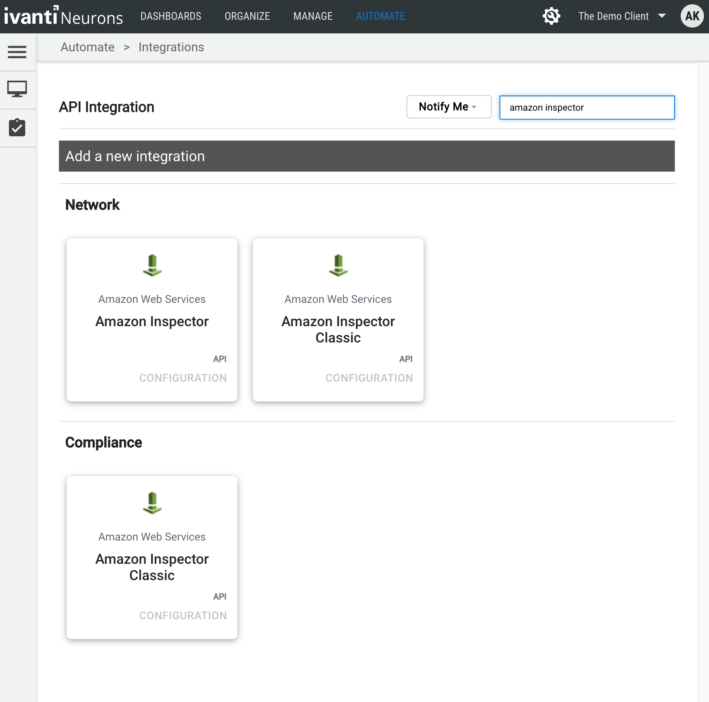Screen dimensions: 709x702
Task: Click CONFIGURATION on Amazon Inspector Classic under Compliance
Action: [183, 615]
